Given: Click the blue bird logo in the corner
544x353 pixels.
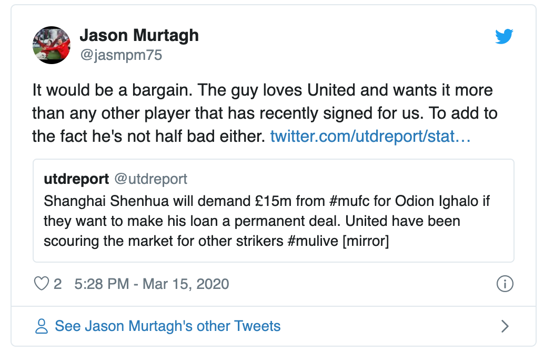Looking at the screenshot, I should [x=504, y=36].
